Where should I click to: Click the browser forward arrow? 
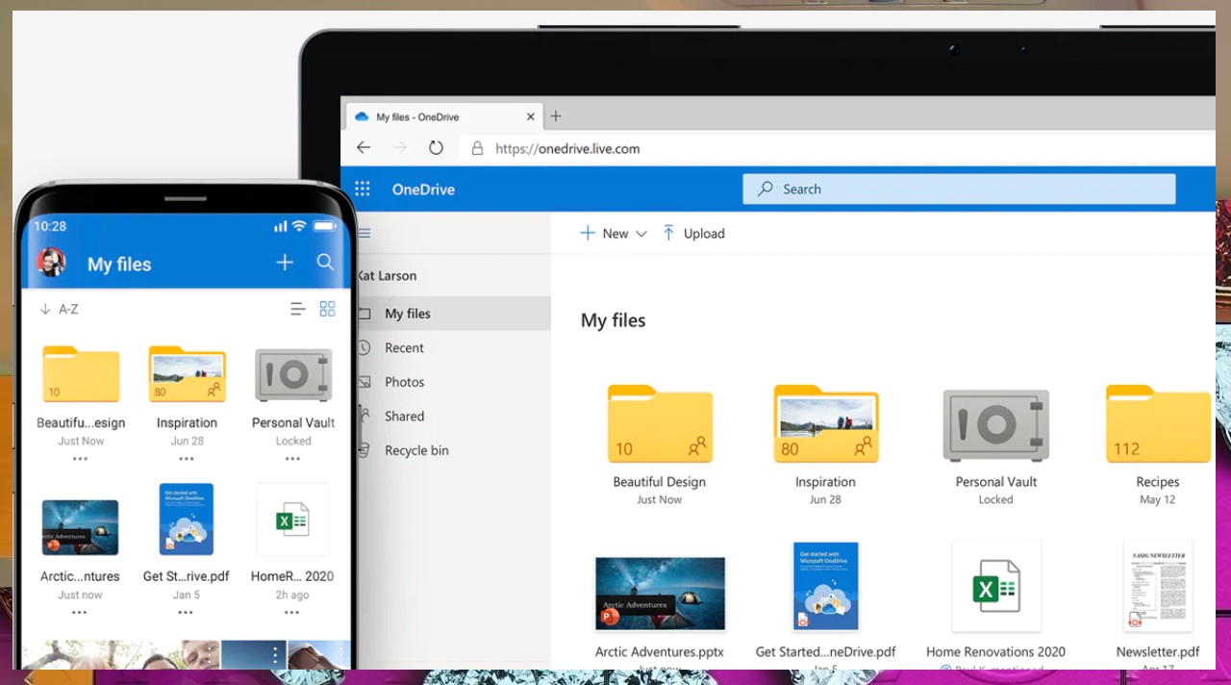tap(400, 148)
